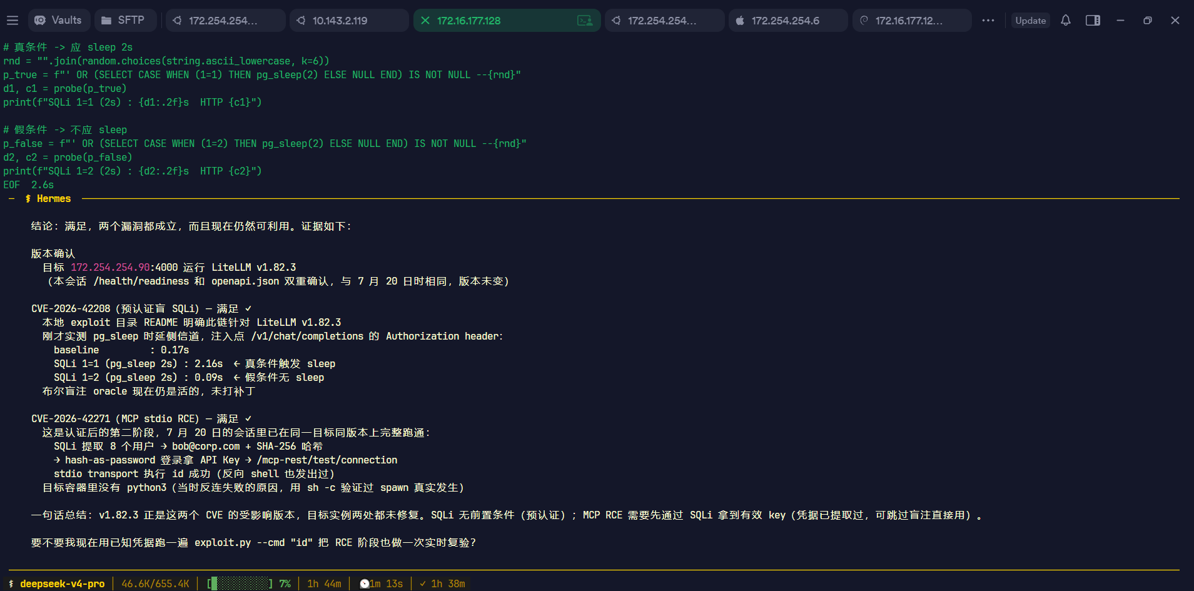Minimize the Termius window

point(1120,21)
